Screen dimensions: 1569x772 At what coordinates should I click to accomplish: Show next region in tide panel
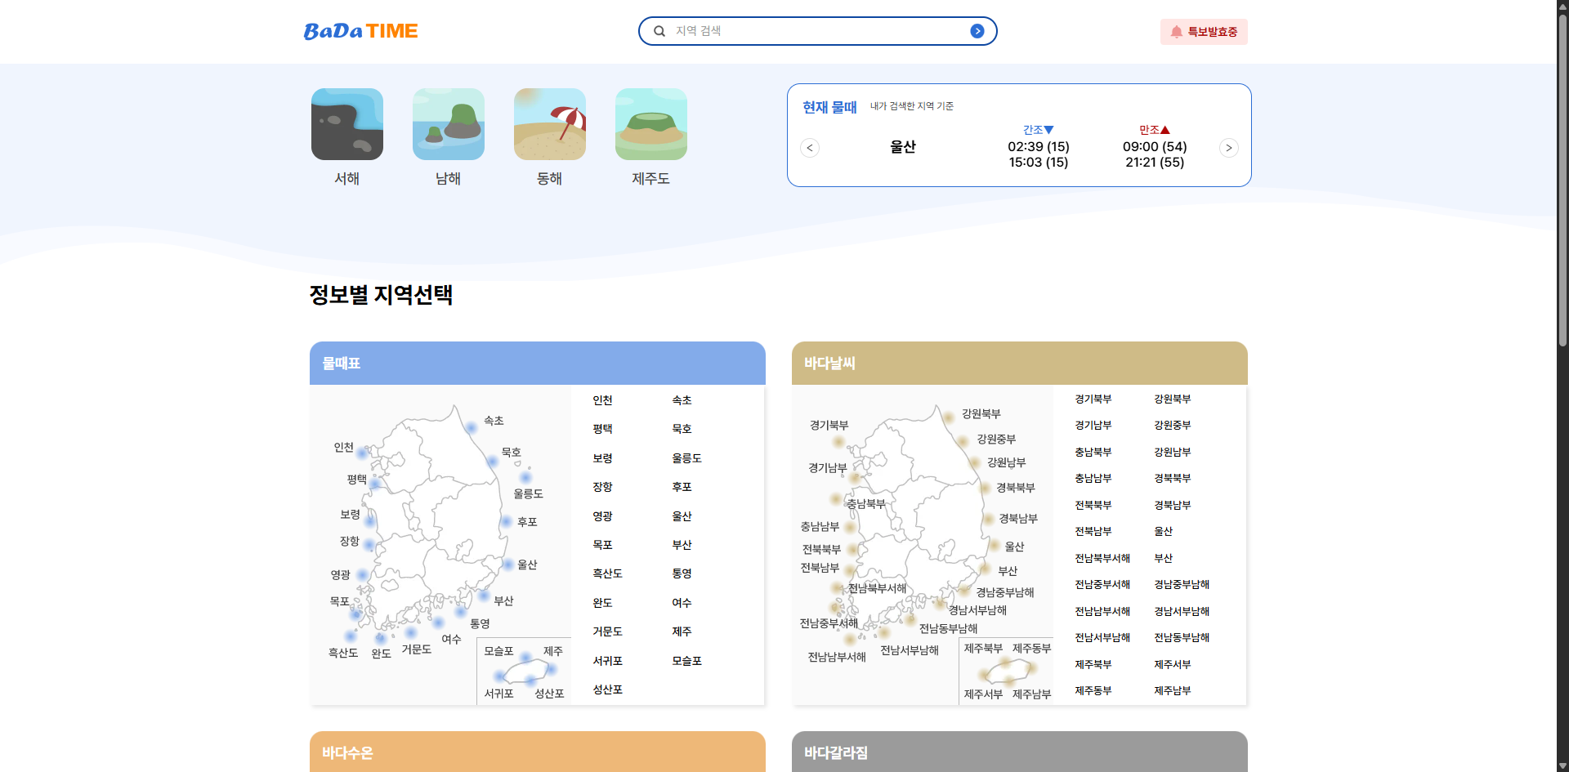tap(1228, 148)
